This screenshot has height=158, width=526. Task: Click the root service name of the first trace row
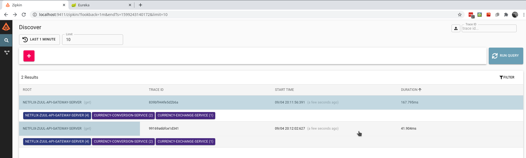tap(52, 102)
